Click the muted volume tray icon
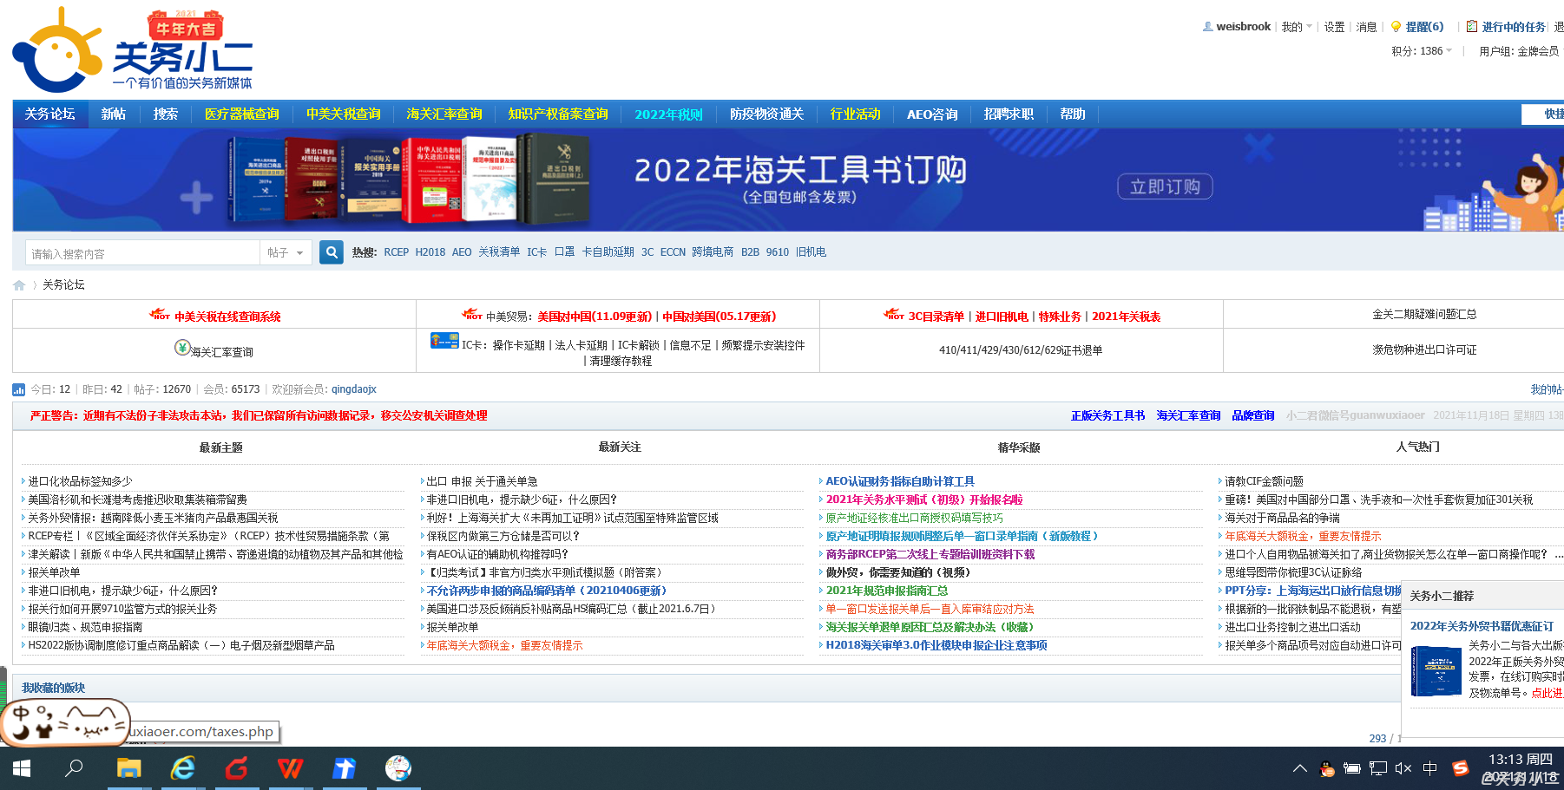 click(1403, 768)
